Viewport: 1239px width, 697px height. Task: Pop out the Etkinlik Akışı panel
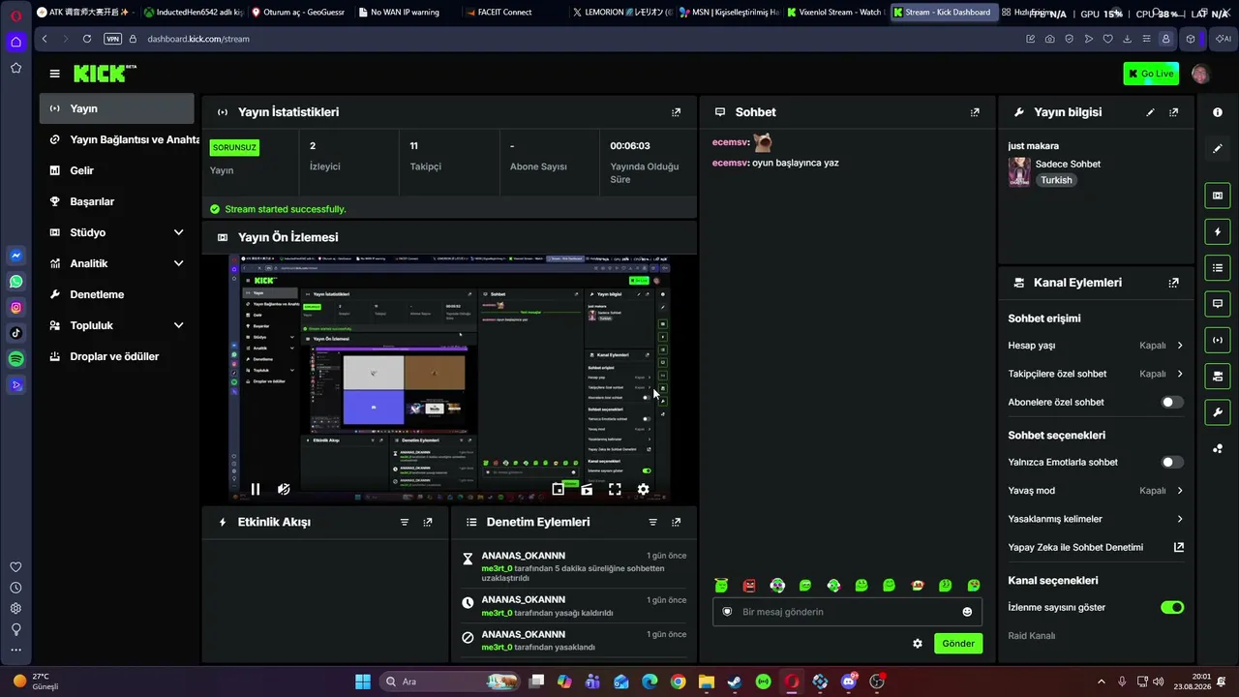[428, 522]
